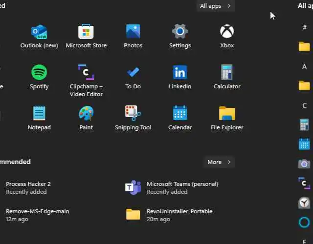Open the Cortana circle icon in All apps
Image resolution: width=313 pixels, height=244 pixels.
coord(304,223)
